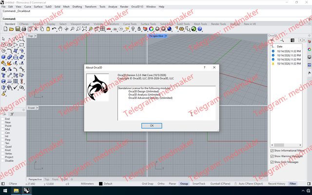Click the checkmark Check objects tool
Screen dimensions: 312x195
[x=16, y=88]
